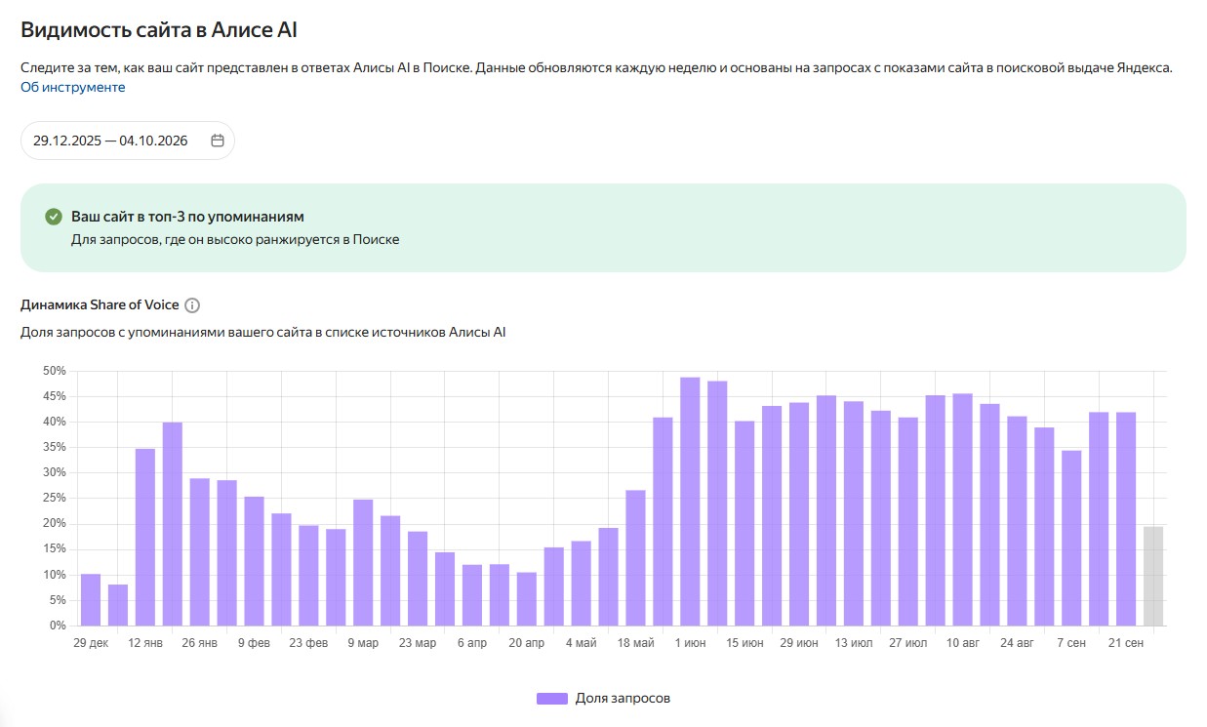
Task: Select the gray bar at the chart's end
Action: point(1153,576)
